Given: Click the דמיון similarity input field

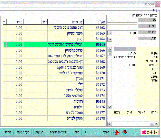Looking at the screenshot, I should point(122,27).
